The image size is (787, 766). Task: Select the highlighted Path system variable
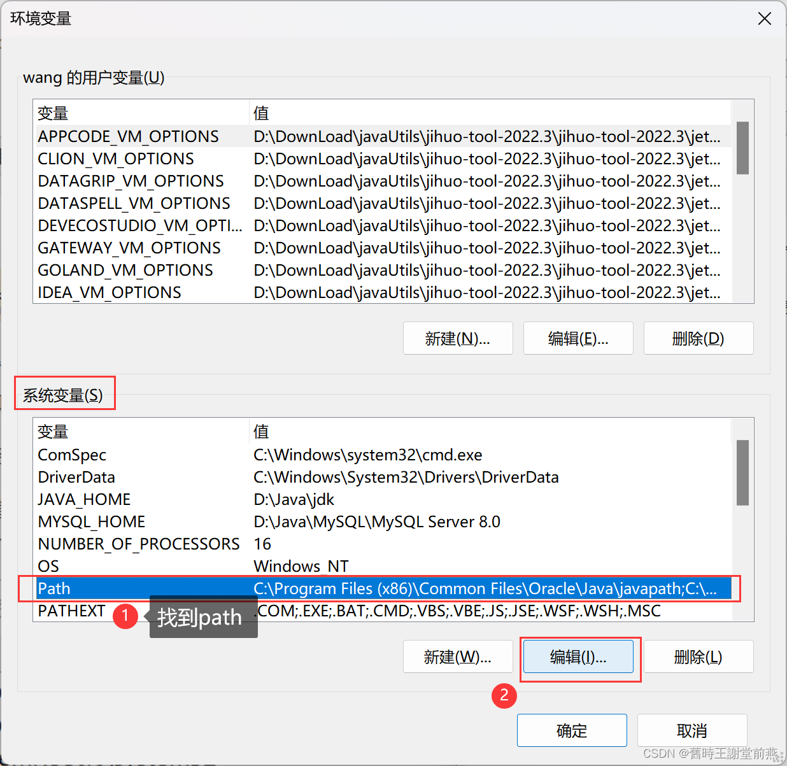tap(383, 588)
